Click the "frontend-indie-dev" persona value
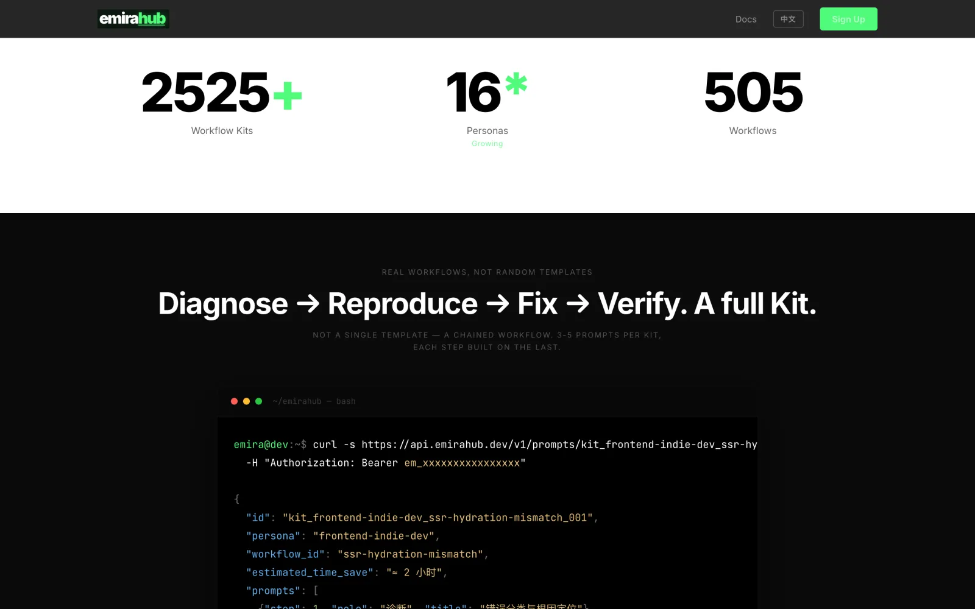This screenshot has height=609, width=975. click(x=374, y=536)
